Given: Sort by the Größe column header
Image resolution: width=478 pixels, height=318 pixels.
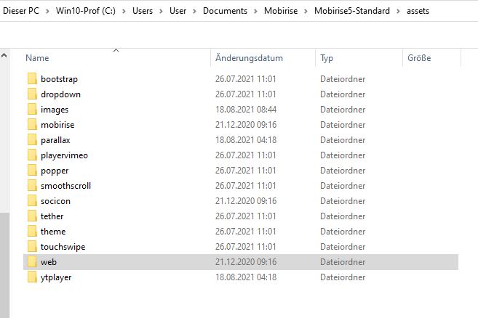Looking at the screenshot, I should click(419, 58).
